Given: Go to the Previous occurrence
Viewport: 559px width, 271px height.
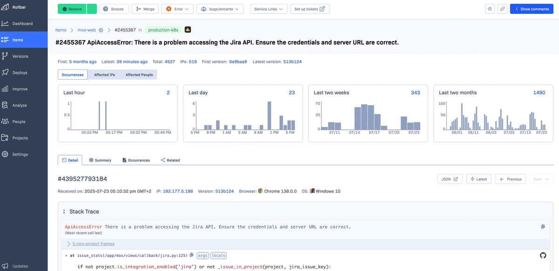Looking at the screenshot, I should (511, 179).
